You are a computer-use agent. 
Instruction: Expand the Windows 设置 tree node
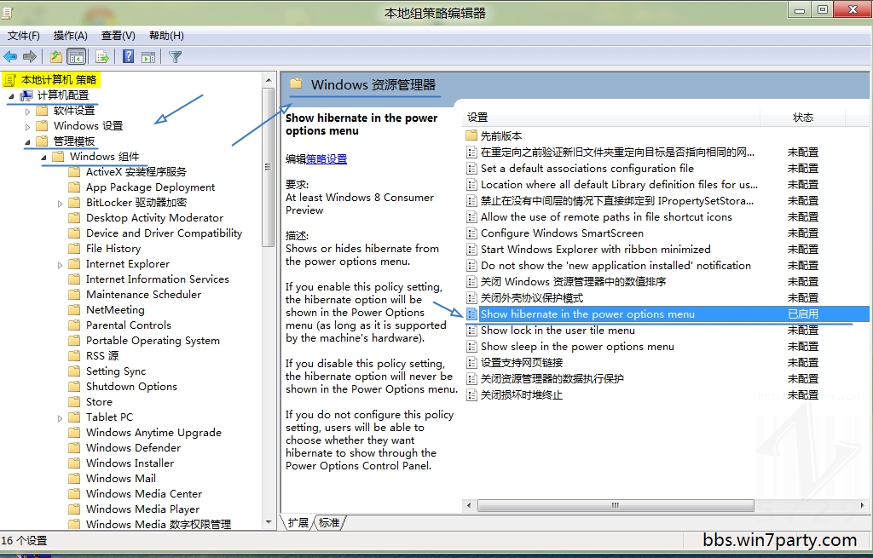pos(27,126)
